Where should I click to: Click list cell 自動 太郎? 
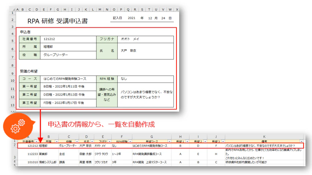86,154
